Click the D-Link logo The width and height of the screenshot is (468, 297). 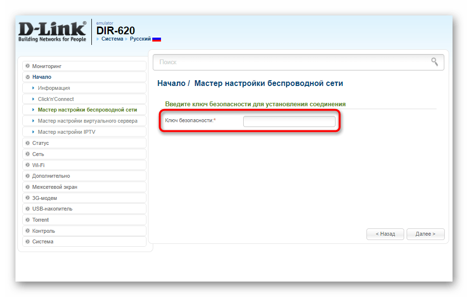coord(52,31)
